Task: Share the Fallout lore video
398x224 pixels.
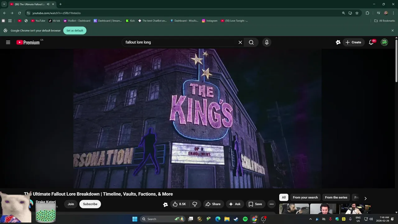Action: 213,204
